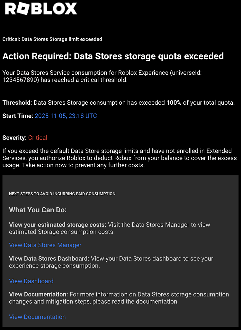
Task: Click the bold Severity label
Action: (14, 138)
